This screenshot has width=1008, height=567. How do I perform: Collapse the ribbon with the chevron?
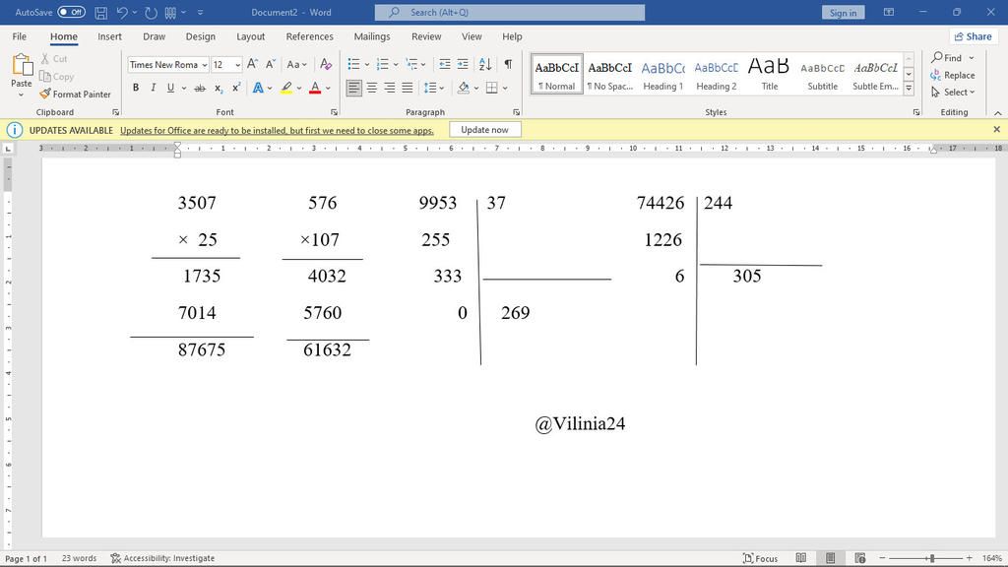point(998,112)
